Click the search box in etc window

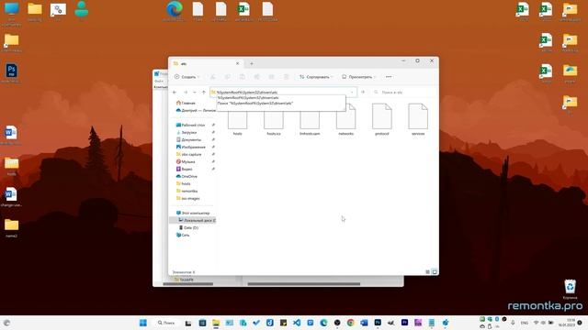[403, 92]
